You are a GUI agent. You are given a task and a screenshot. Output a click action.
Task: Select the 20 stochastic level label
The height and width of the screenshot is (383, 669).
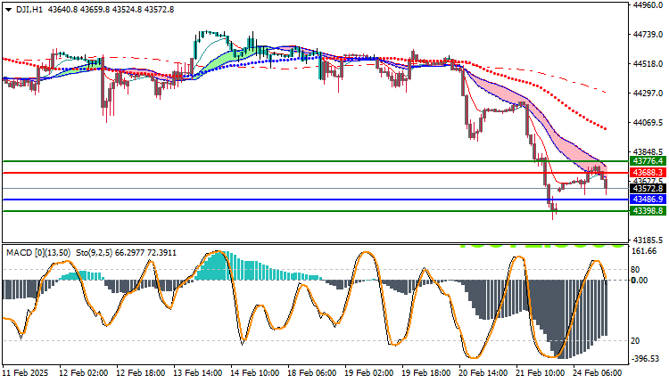(635, 341)
